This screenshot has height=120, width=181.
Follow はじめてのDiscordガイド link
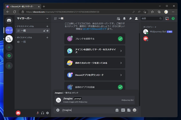pyautogui.click(x=95, y=29)
